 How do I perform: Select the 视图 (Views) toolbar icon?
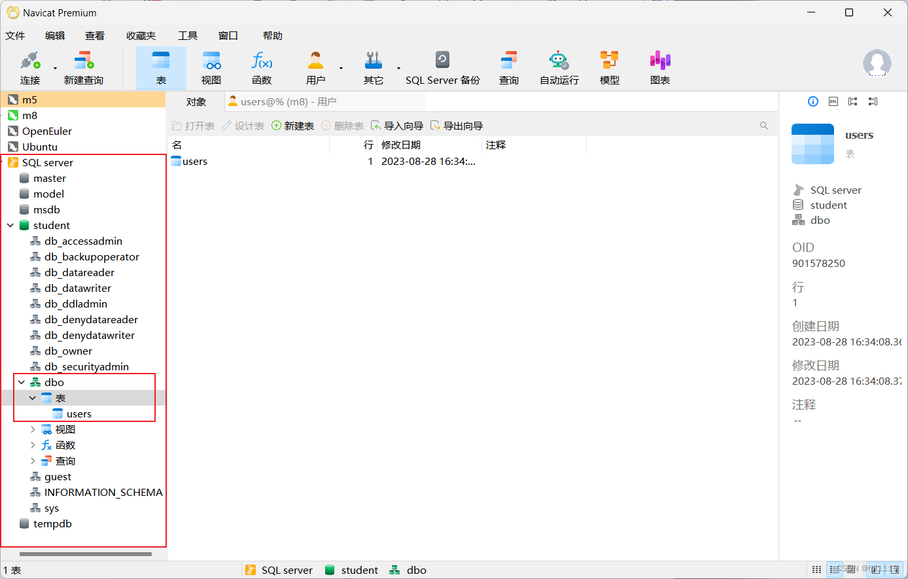(211, 66)
